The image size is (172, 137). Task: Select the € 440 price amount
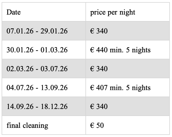pyautogui.click(x=99, y=50)
